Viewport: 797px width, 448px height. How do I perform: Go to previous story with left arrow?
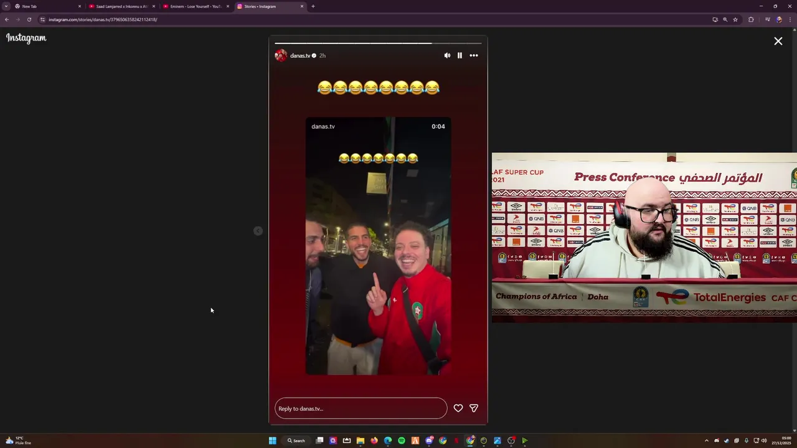click(258, 231)
